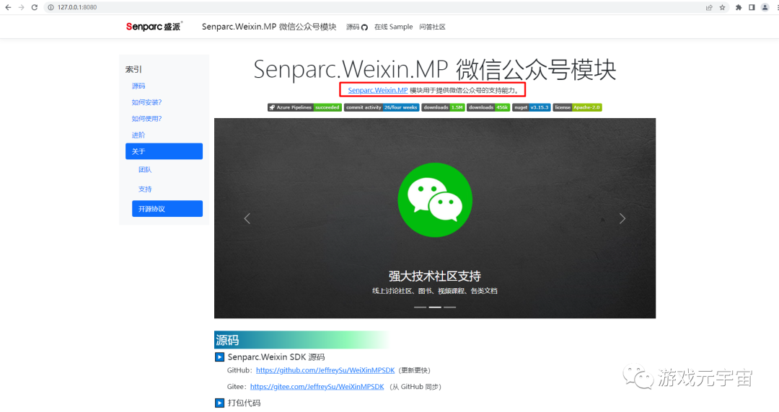Reload the page with the refresh icon
This screenshot has width=779, height=412.
[x=35, y=7]
